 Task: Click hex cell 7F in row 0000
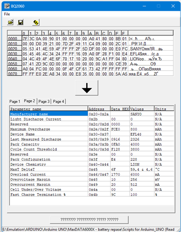(25, 39)
